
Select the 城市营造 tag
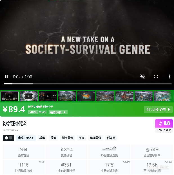click(x=68, y=138)
